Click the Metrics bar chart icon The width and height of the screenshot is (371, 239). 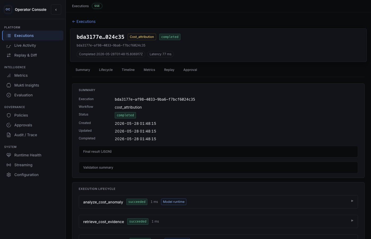(x=9, y=75)
